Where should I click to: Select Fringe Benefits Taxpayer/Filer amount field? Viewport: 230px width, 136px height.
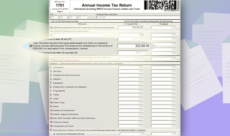(131, 91)
